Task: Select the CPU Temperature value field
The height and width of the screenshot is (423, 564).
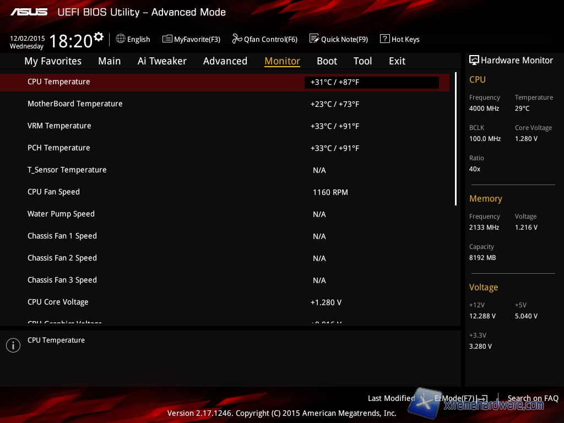Action: (371, 82)
